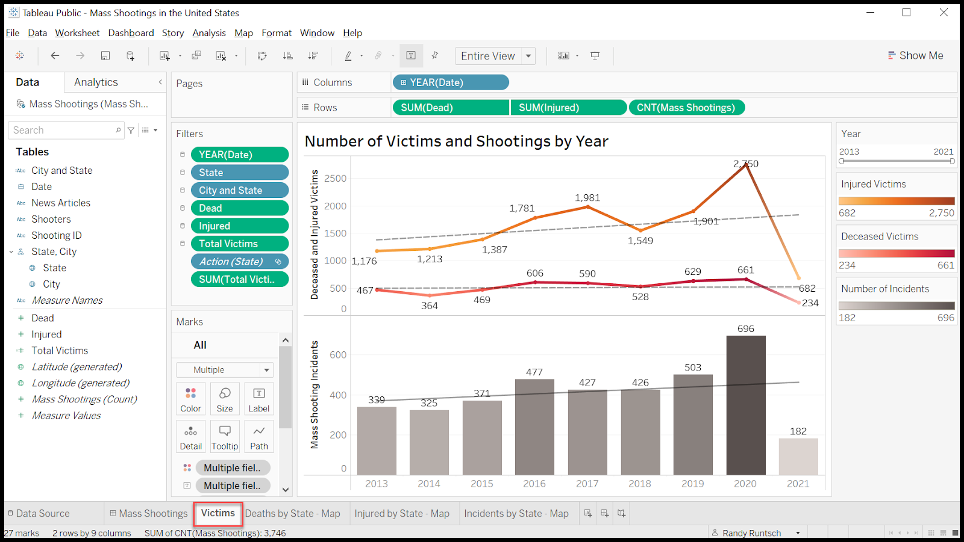Click the Swap rows and columns icon
Viewport: 964px width, 542px height.
262,55
